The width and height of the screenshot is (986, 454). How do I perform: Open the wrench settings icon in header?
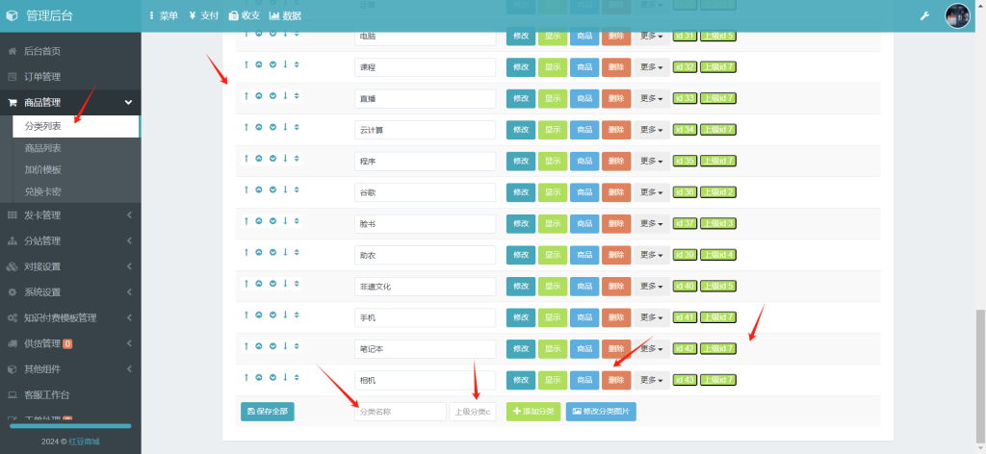924,15
